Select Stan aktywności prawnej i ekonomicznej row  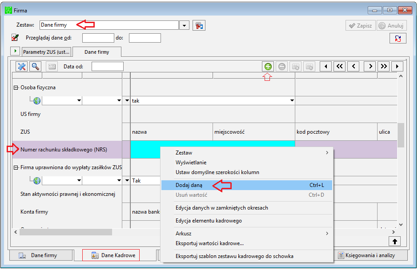coord(67,194)
